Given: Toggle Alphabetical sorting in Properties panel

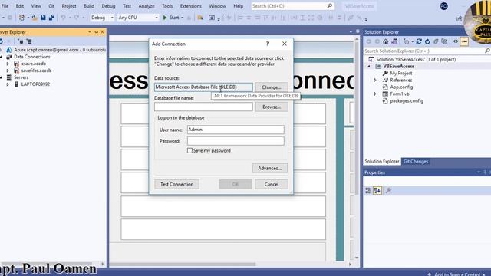Looking at the screenshot, I should pyautogui.click(x=377, y=190).
